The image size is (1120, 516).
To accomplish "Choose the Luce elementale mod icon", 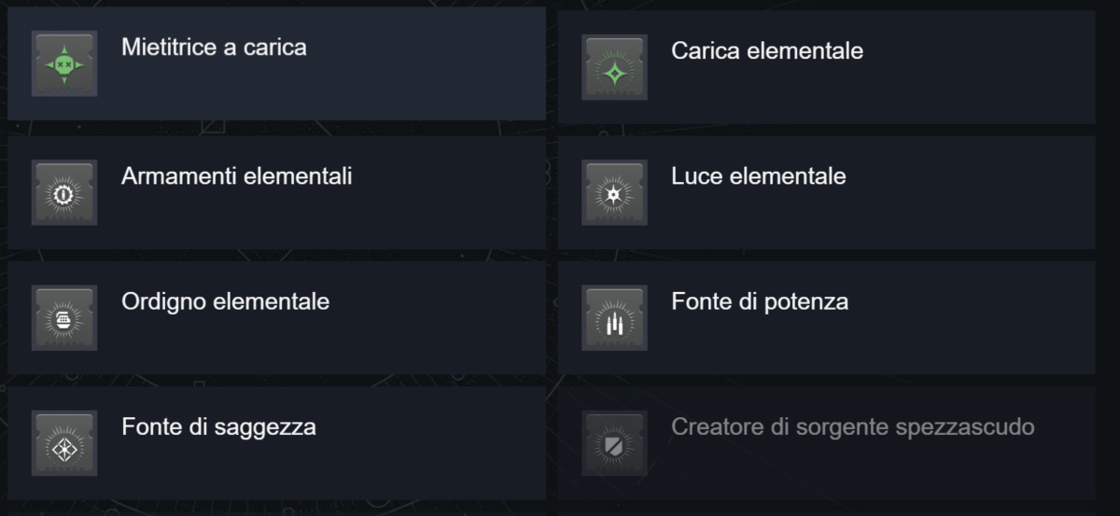I will click(x=614, y=193).
